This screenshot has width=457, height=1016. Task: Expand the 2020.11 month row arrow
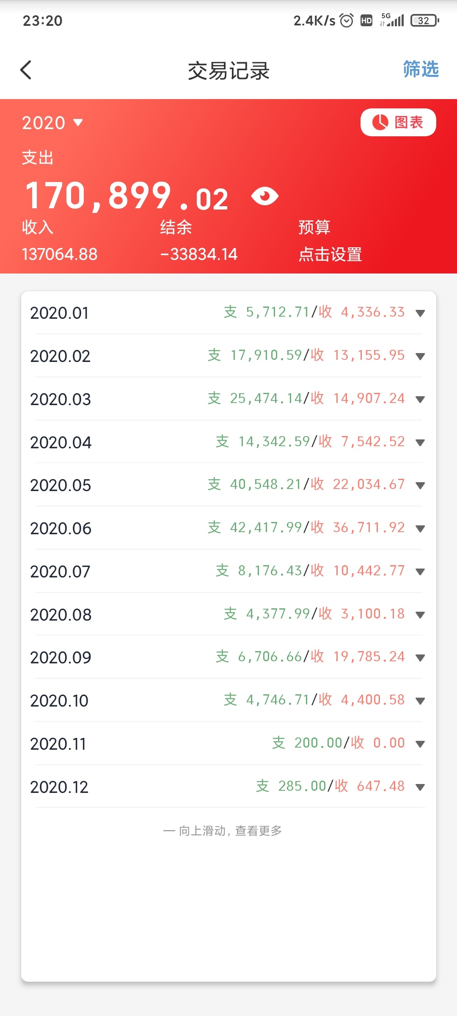(420, 744)
